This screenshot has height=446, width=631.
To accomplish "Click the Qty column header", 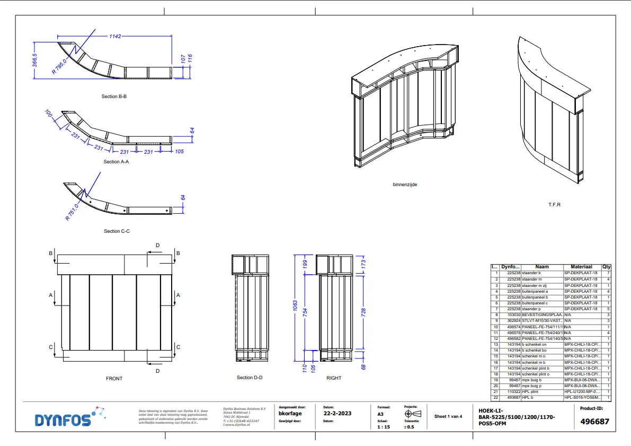I will 607,267.
